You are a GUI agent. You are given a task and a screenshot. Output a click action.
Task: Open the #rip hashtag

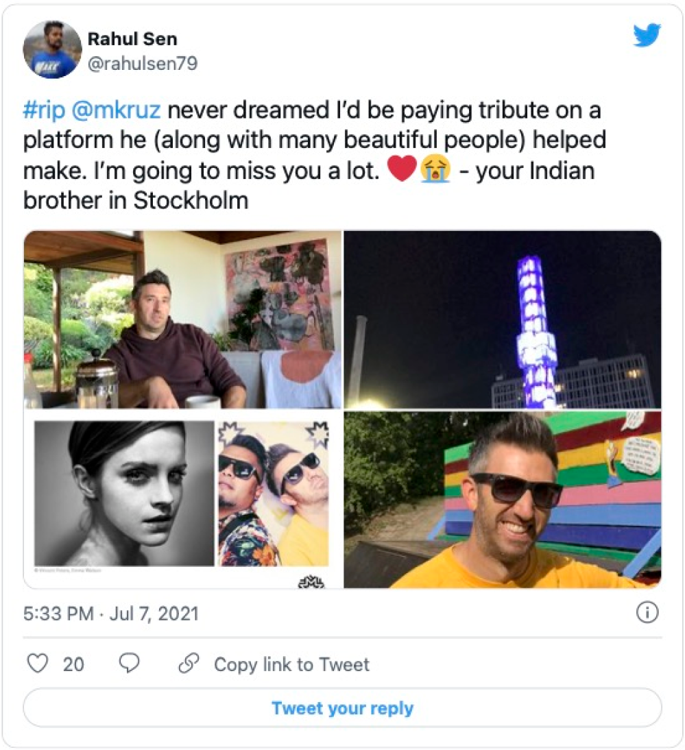point(45,110)
